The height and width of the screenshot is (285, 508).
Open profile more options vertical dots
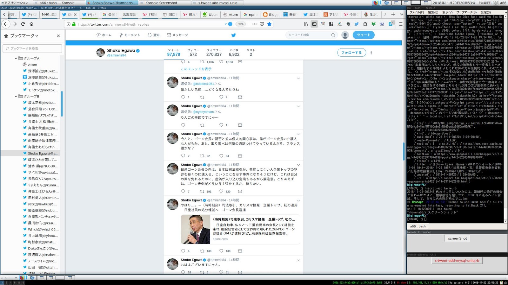(371, 53)
